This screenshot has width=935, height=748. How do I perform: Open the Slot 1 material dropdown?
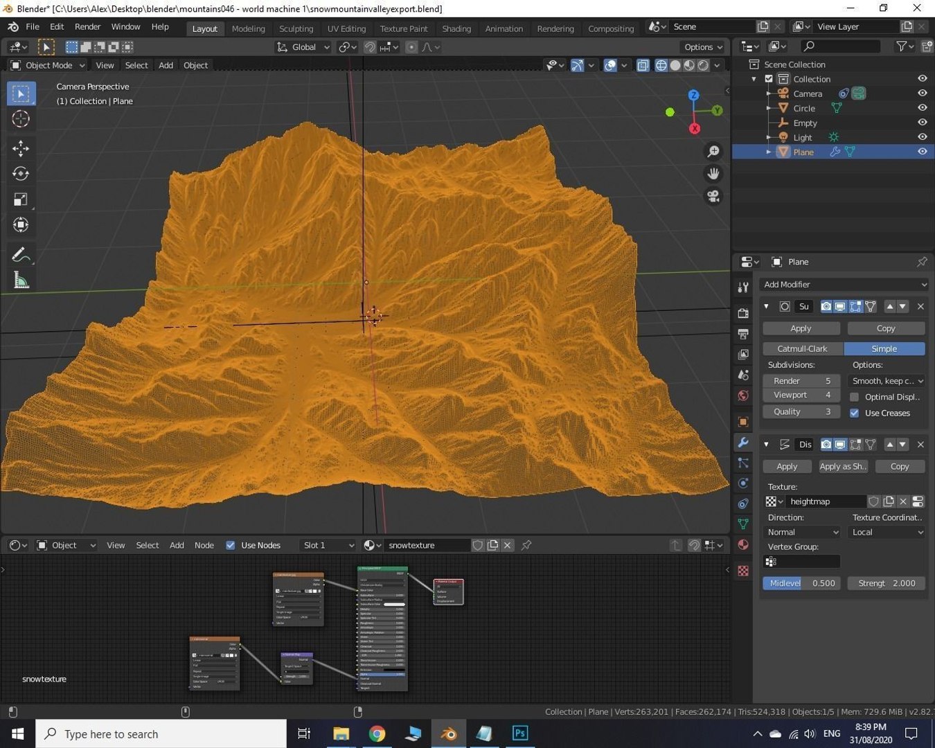[x=328, y=545]
